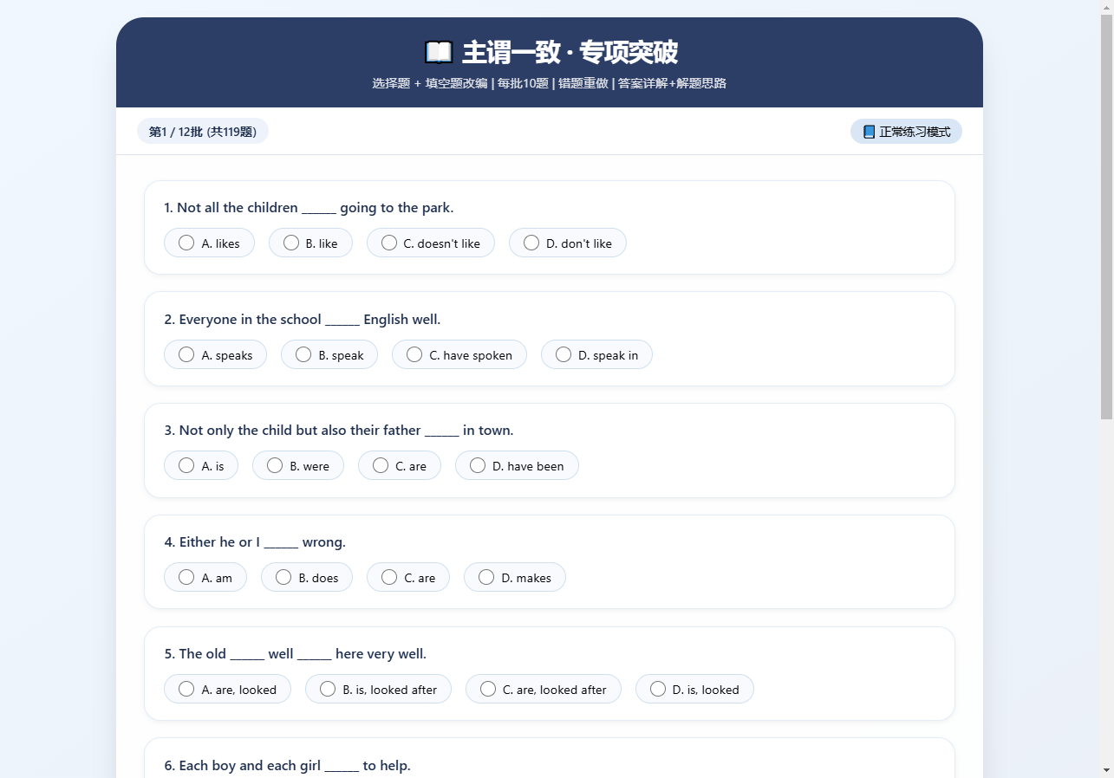Click the 第1 / 12批 (共119题) batch indicator

click(x=203, y=132)
